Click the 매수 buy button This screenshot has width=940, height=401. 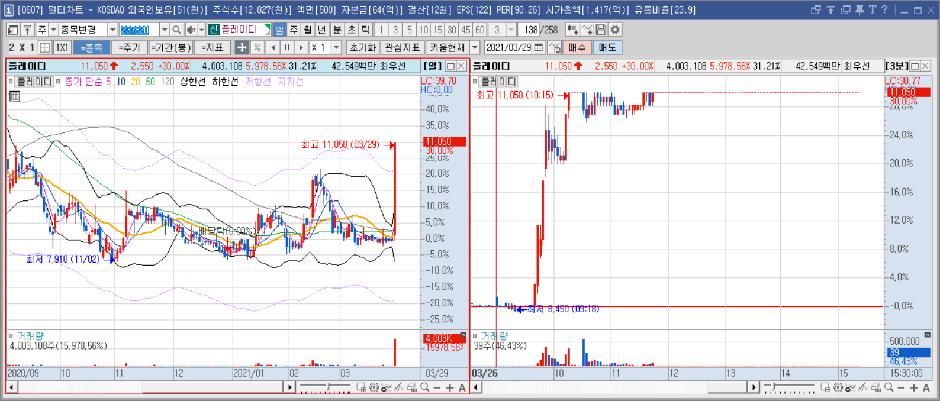click(x=577, y=47)
